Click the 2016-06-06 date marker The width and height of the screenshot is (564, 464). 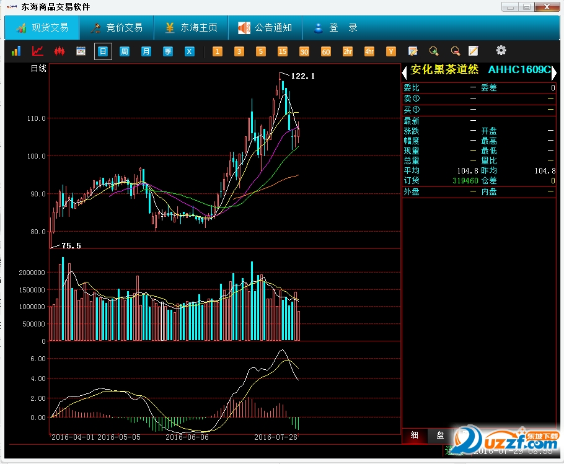(x=187, y=437)
